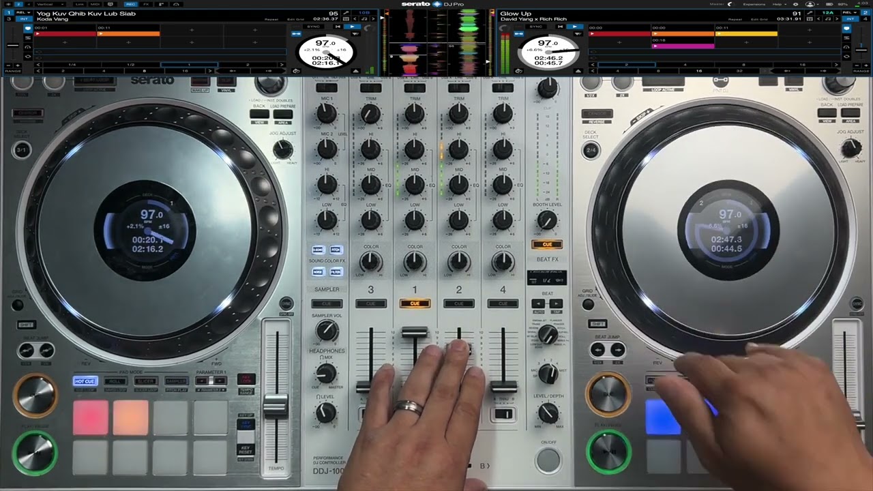873x491 pixels.
Task: Click Edit Grid on the left deck
Action: (295, 19)
